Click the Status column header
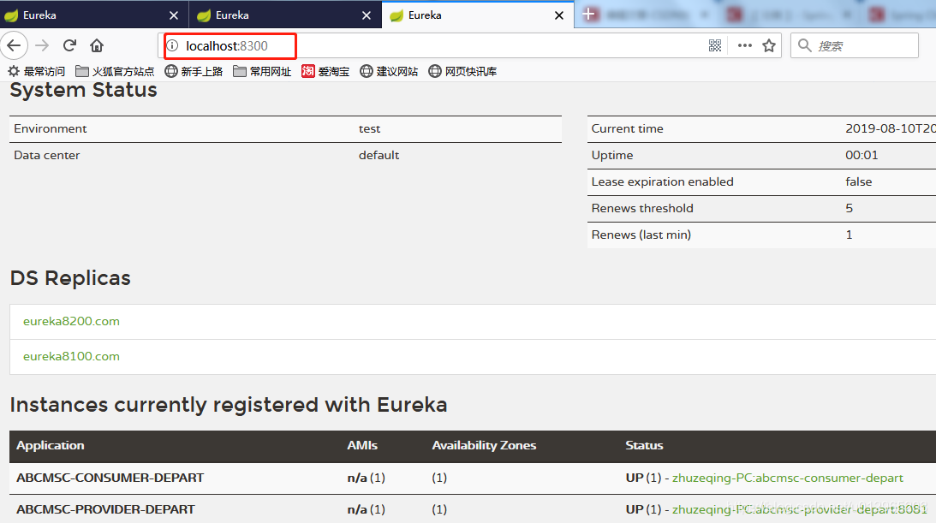Screen dimensions: 936x523 click(644, 445)
